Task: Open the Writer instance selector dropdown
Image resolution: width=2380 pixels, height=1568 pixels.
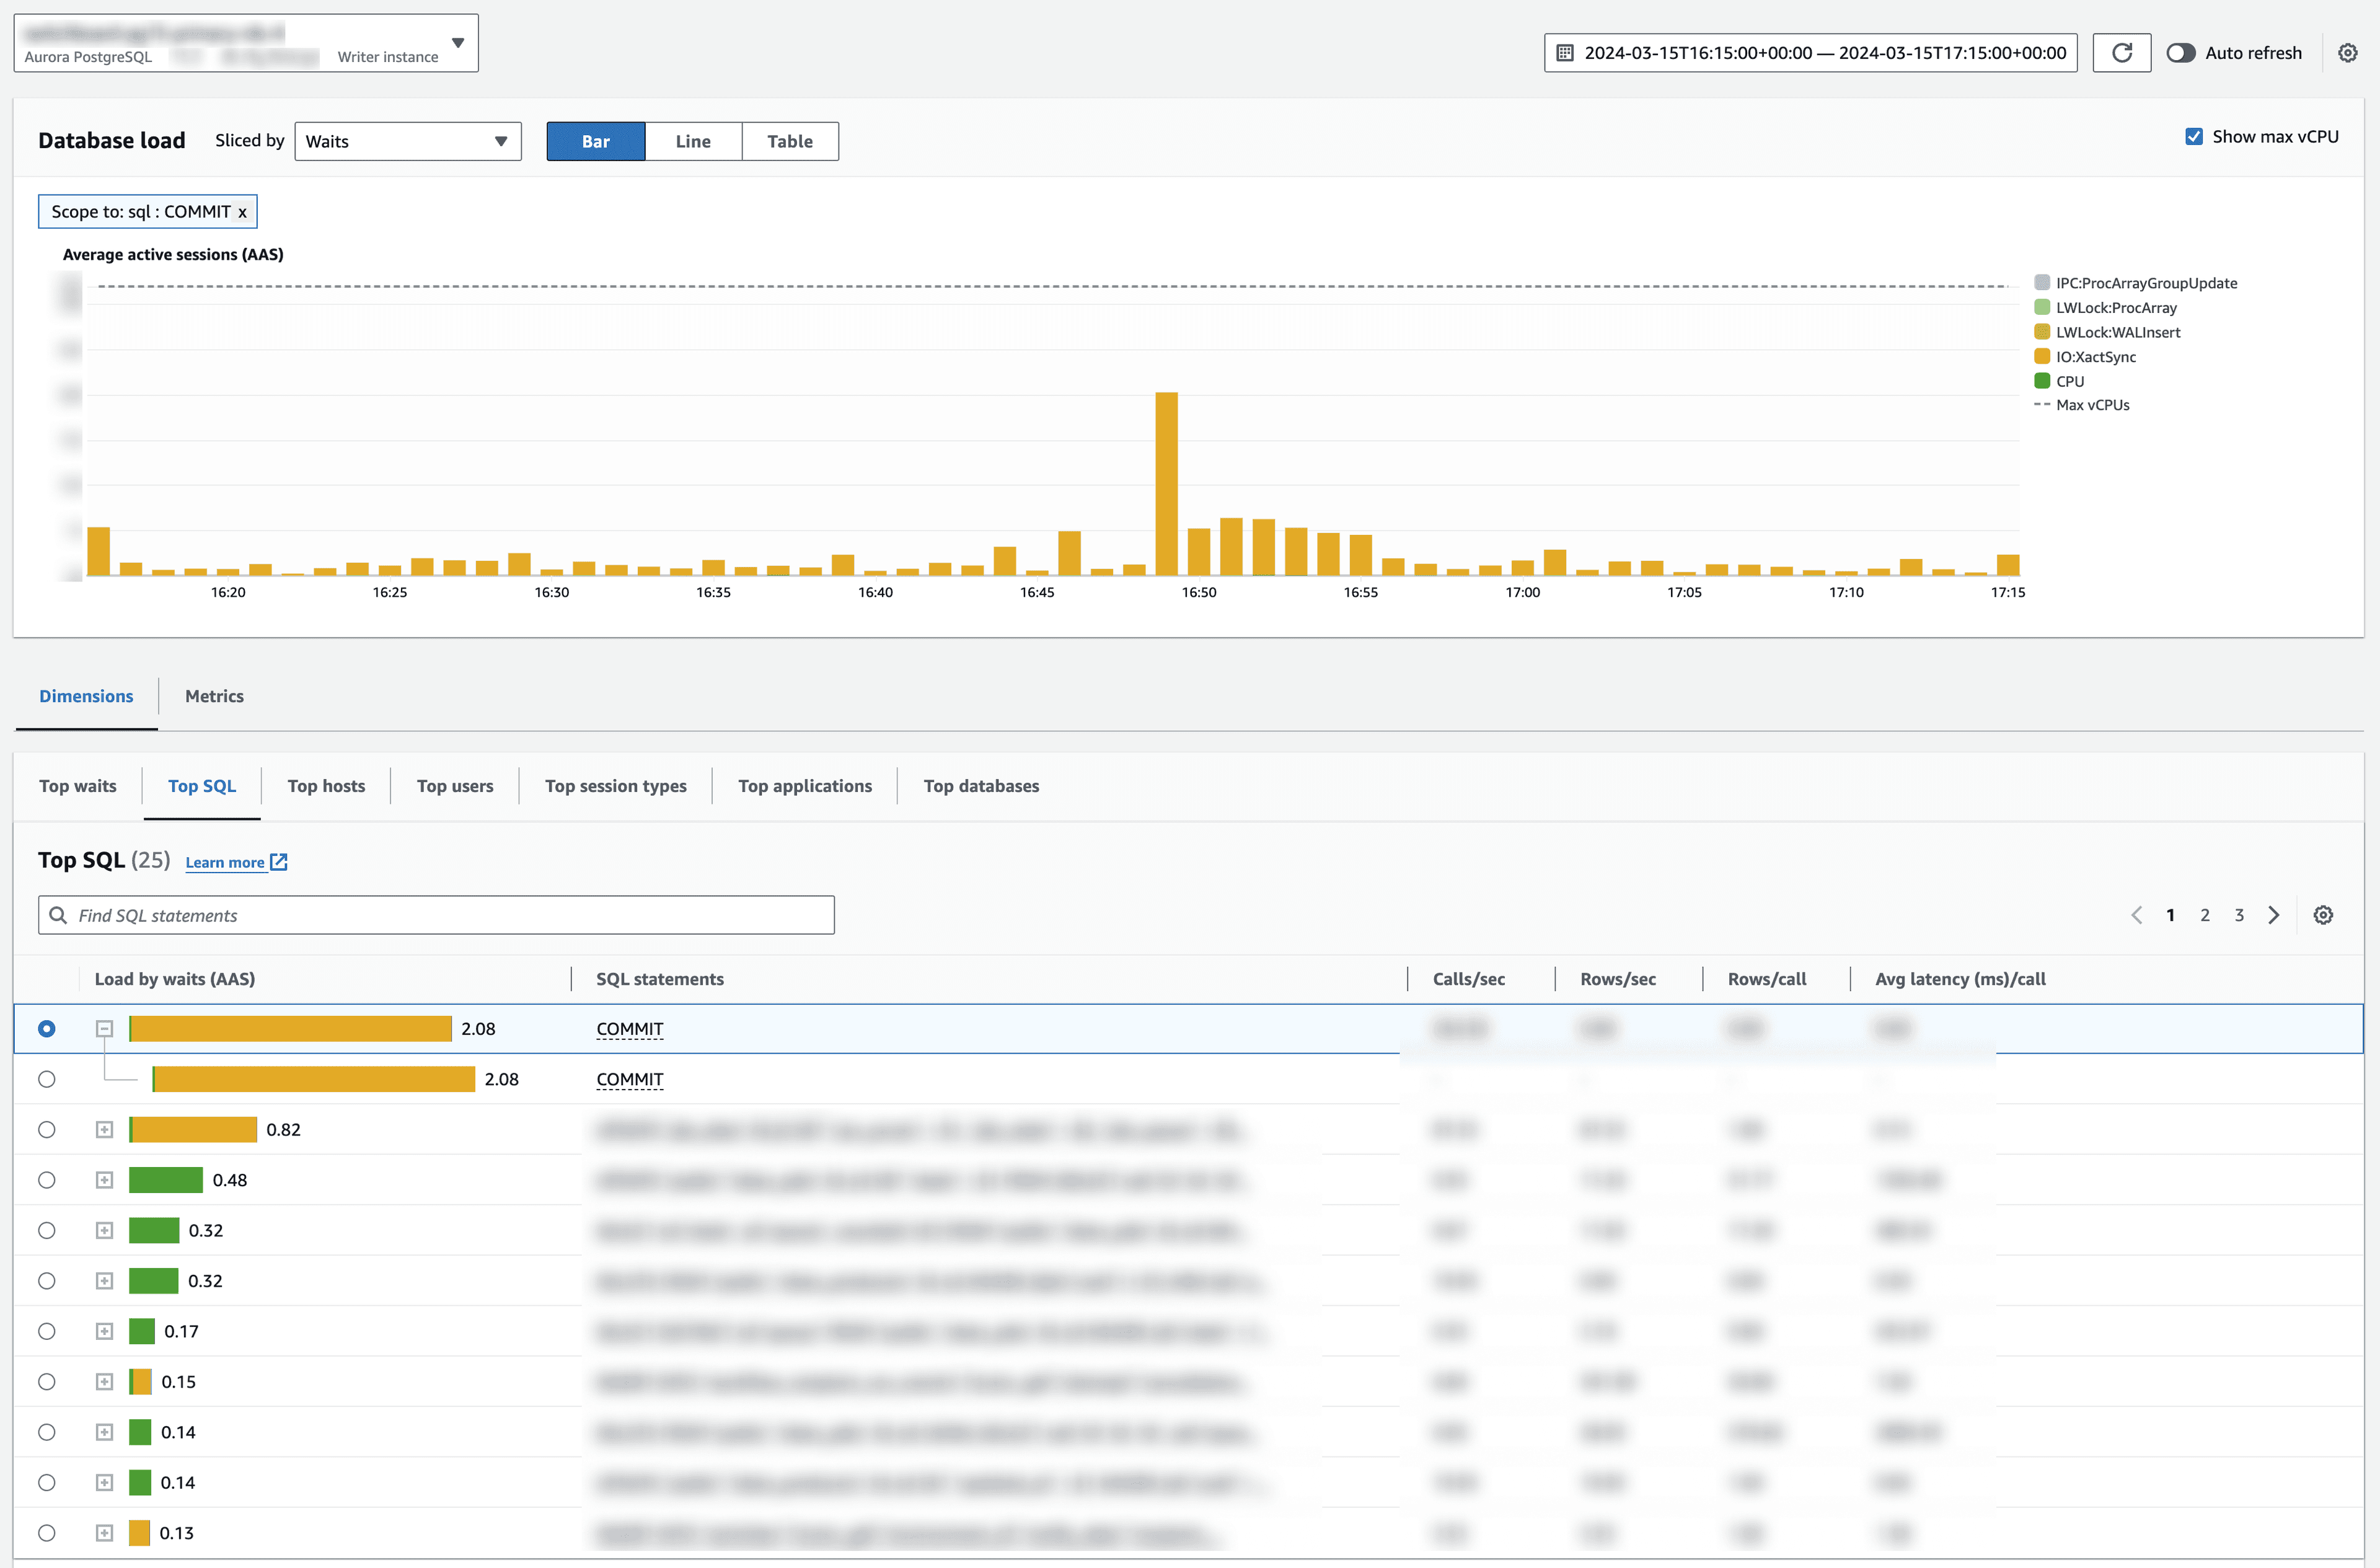Action: [458, 43]
